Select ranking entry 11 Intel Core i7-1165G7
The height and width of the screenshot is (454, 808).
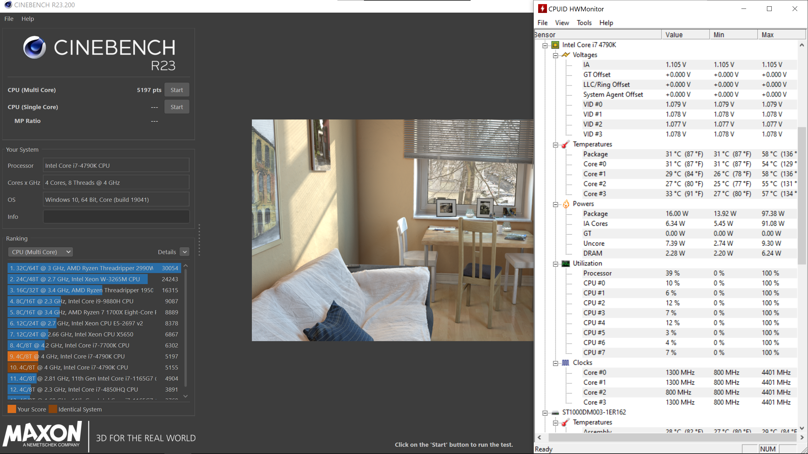[94, 378]
